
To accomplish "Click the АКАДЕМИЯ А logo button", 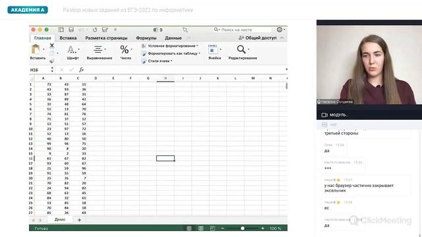I will point(28,10).
